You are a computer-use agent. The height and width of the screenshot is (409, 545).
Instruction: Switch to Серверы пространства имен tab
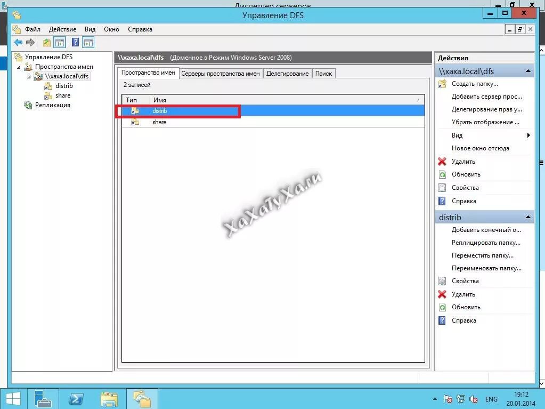point(221,74)
